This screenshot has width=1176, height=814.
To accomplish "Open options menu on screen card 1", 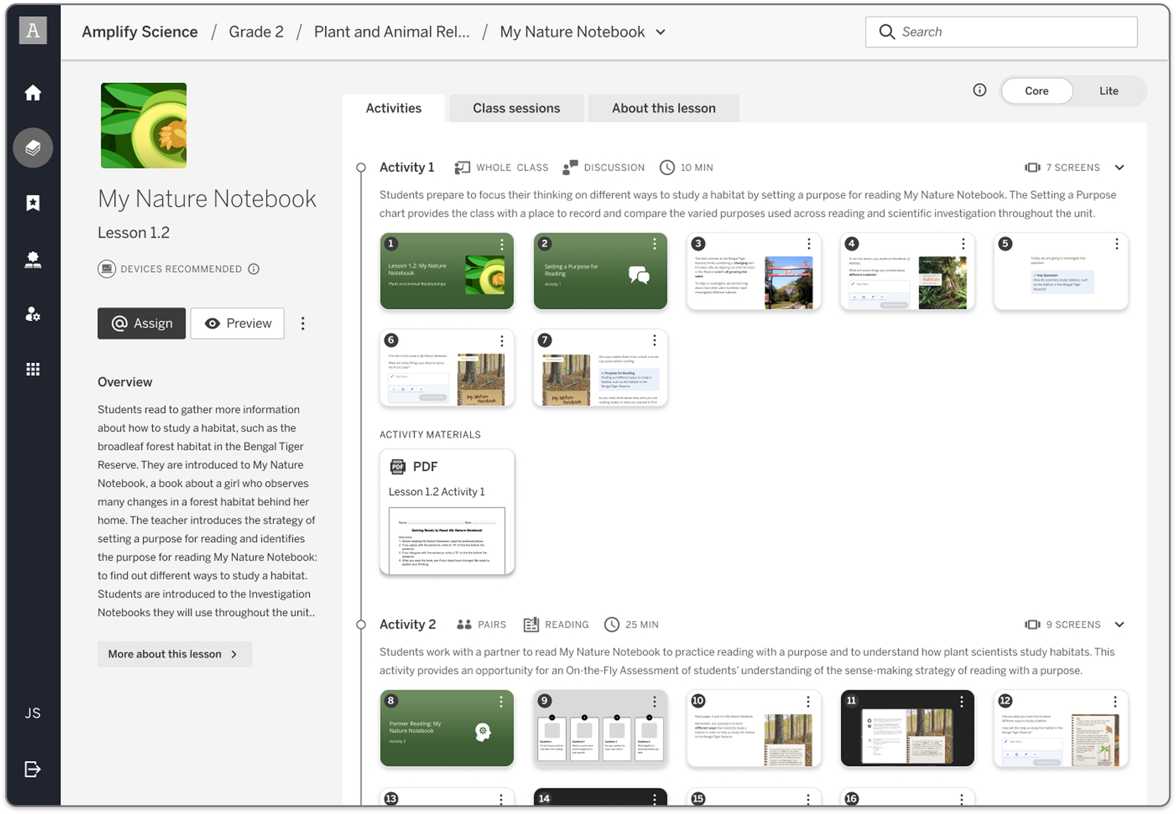I will coord(502,245).
